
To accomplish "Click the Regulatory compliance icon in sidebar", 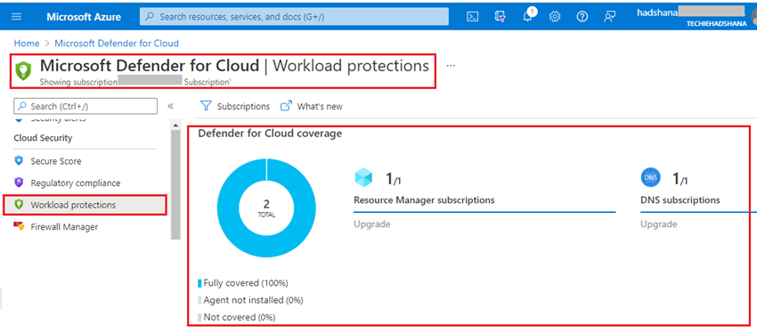I will coord(19,183).
